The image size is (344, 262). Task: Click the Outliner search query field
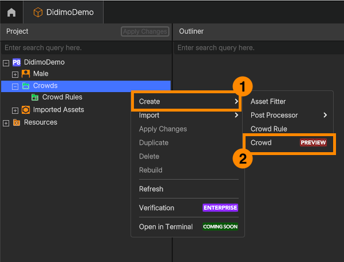[x=259, y=48]
